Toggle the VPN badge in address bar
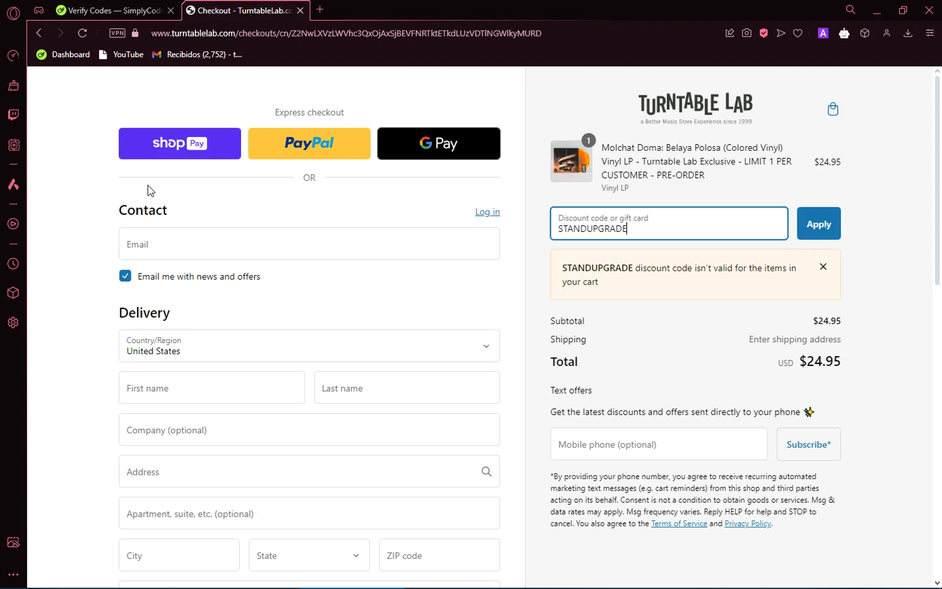 click(x=117, y=33)
